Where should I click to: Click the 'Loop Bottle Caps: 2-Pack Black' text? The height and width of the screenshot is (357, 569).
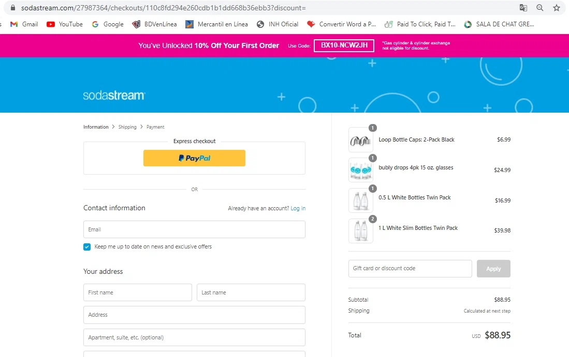tap(416, 140)
